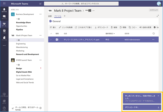Open channel options ellipsis beside 一般 title
The image size is (163, 112).
93,11
